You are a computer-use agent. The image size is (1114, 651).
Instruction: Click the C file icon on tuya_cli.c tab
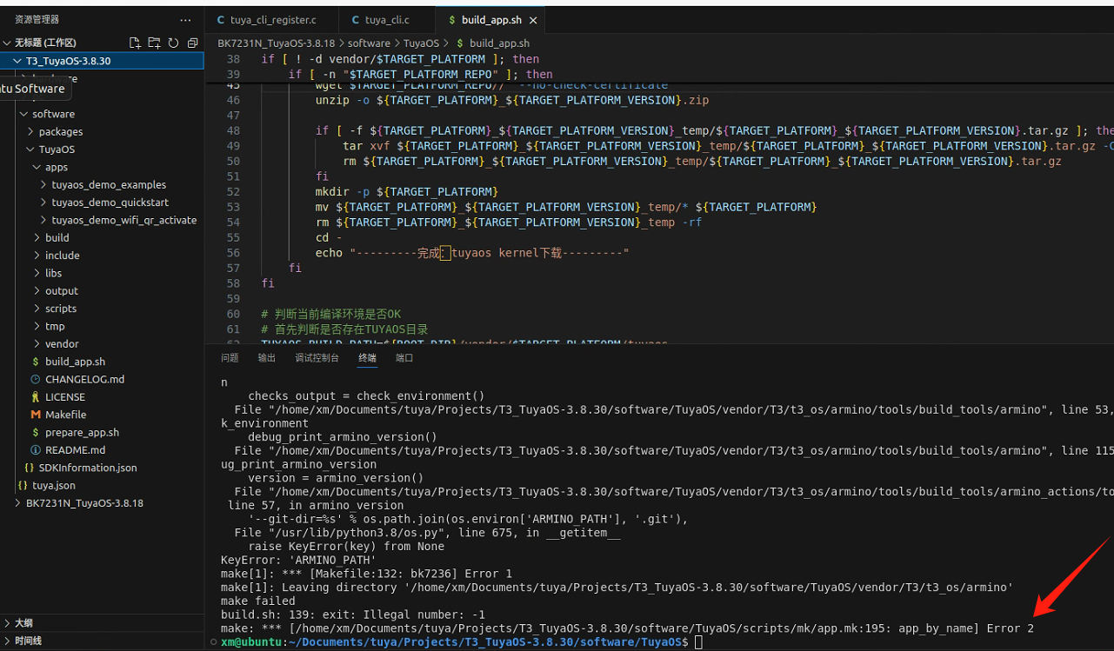pos(356,20)
